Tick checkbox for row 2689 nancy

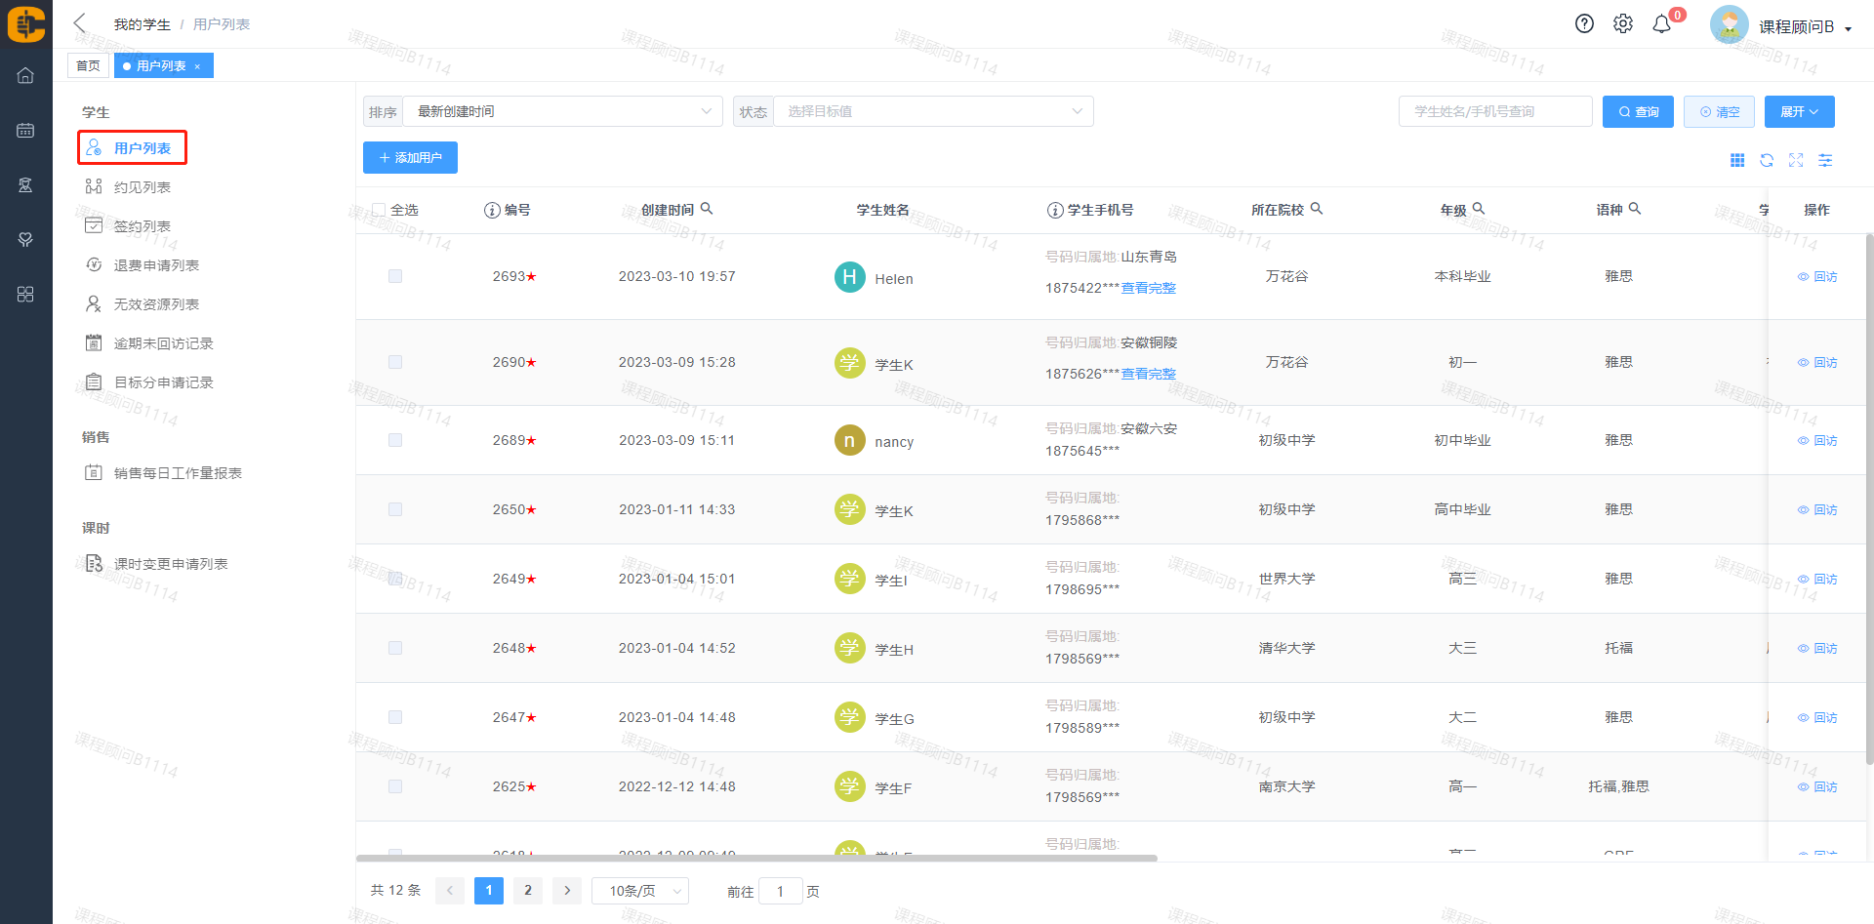pos(395,440)
